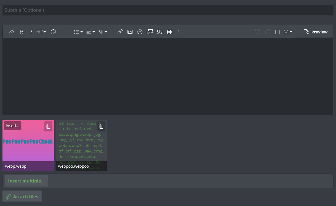The height and width of the screenshot is (206, 336).
Task: Open the media gallery insert icon
Action: [150, 32]
